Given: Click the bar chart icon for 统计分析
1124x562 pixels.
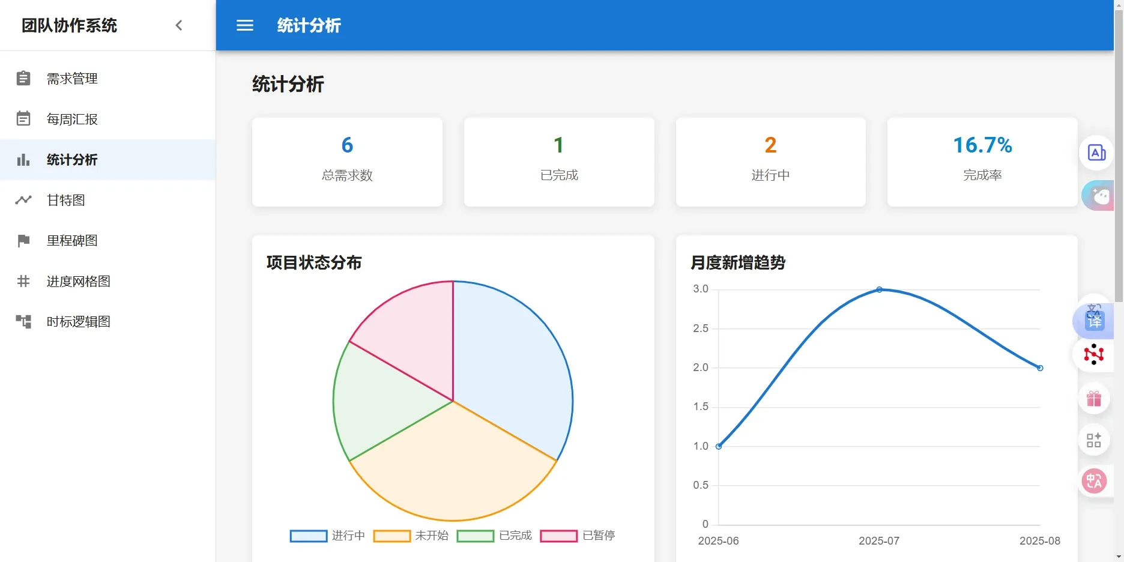Looking at the screenshot, I should point(23,160).
